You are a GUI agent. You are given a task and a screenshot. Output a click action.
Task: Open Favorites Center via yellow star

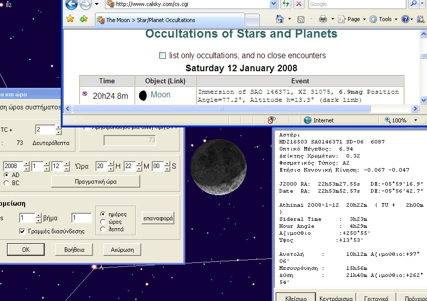[x=70, y=19]
